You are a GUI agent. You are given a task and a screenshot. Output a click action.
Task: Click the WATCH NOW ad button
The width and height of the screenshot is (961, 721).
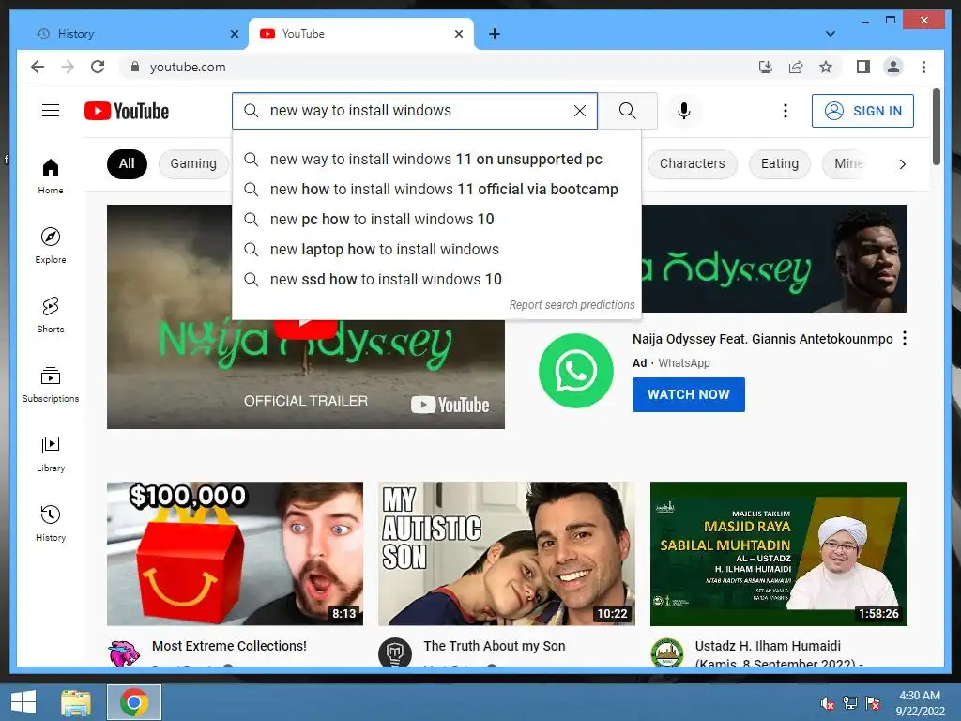click(688, 394)
